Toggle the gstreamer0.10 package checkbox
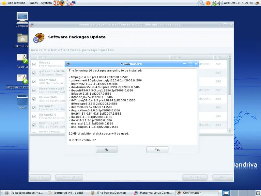Screen dimensions: 261x196 tap(34, 73)
